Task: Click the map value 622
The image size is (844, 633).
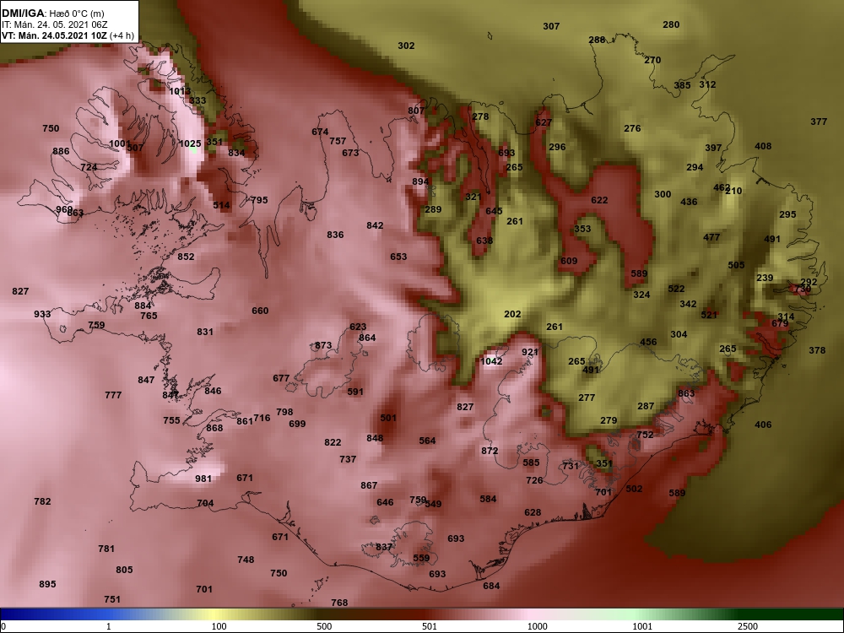Action: (x=599, y=200)
